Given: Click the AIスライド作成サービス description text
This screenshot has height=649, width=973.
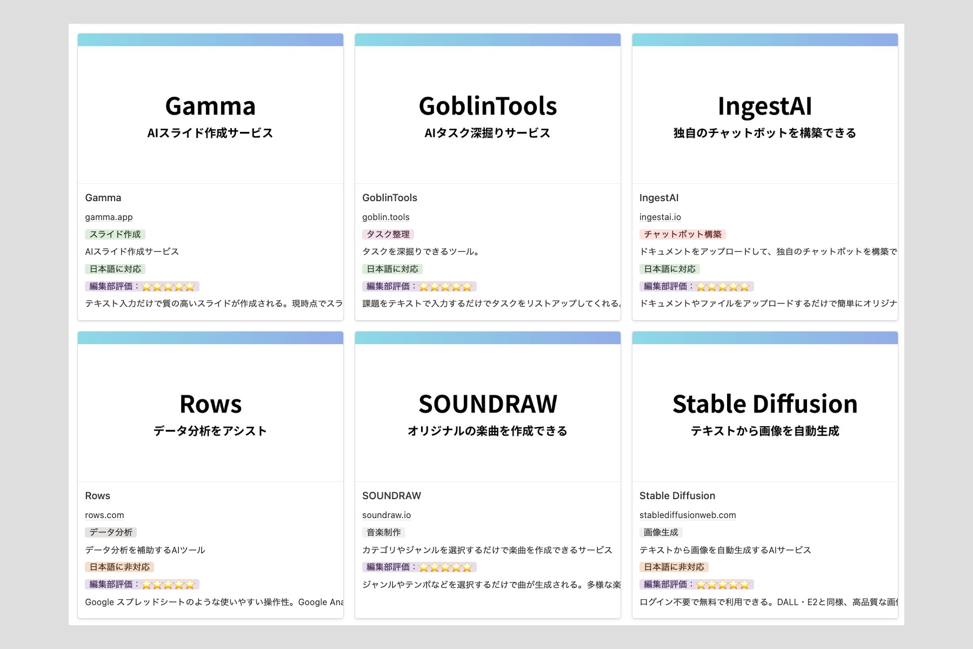Looking at the screenshot, I should [x=132, y=251].
